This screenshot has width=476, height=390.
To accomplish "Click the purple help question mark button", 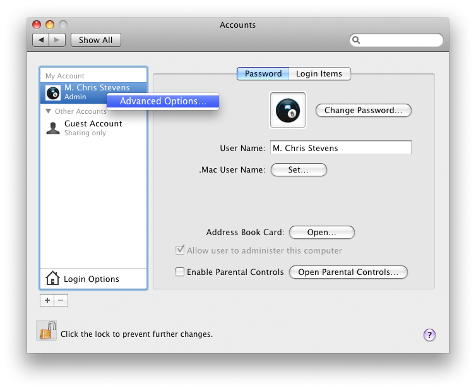I will [x=429, y=334].
